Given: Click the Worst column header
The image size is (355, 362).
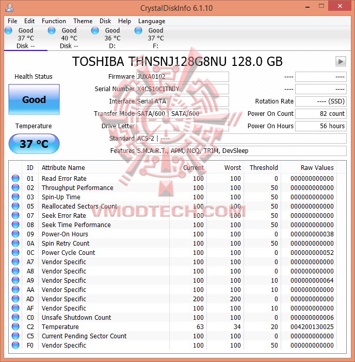Looking at the screenshot, I should tap(225, 167).
